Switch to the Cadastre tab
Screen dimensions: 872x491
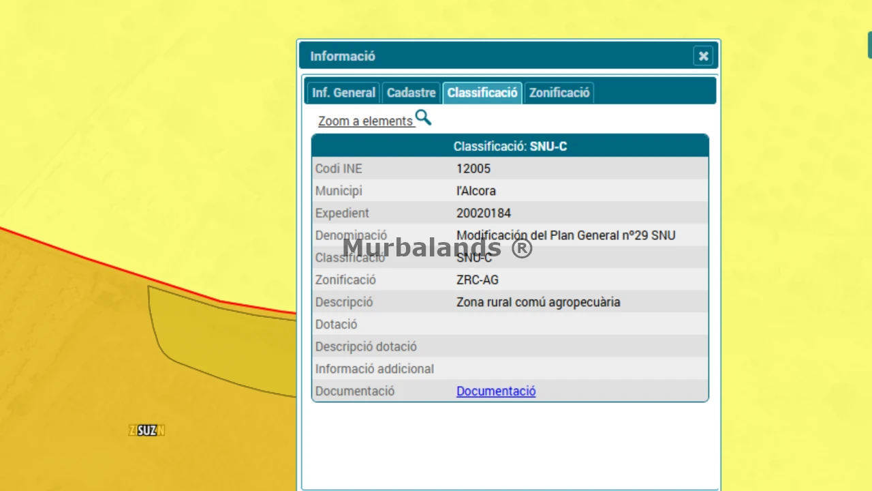[x=411, y=93]
